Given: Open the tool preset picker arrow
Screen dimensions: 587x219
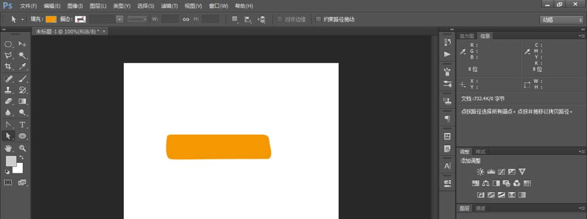Looking at the screenshot, I should pos(22,19).
